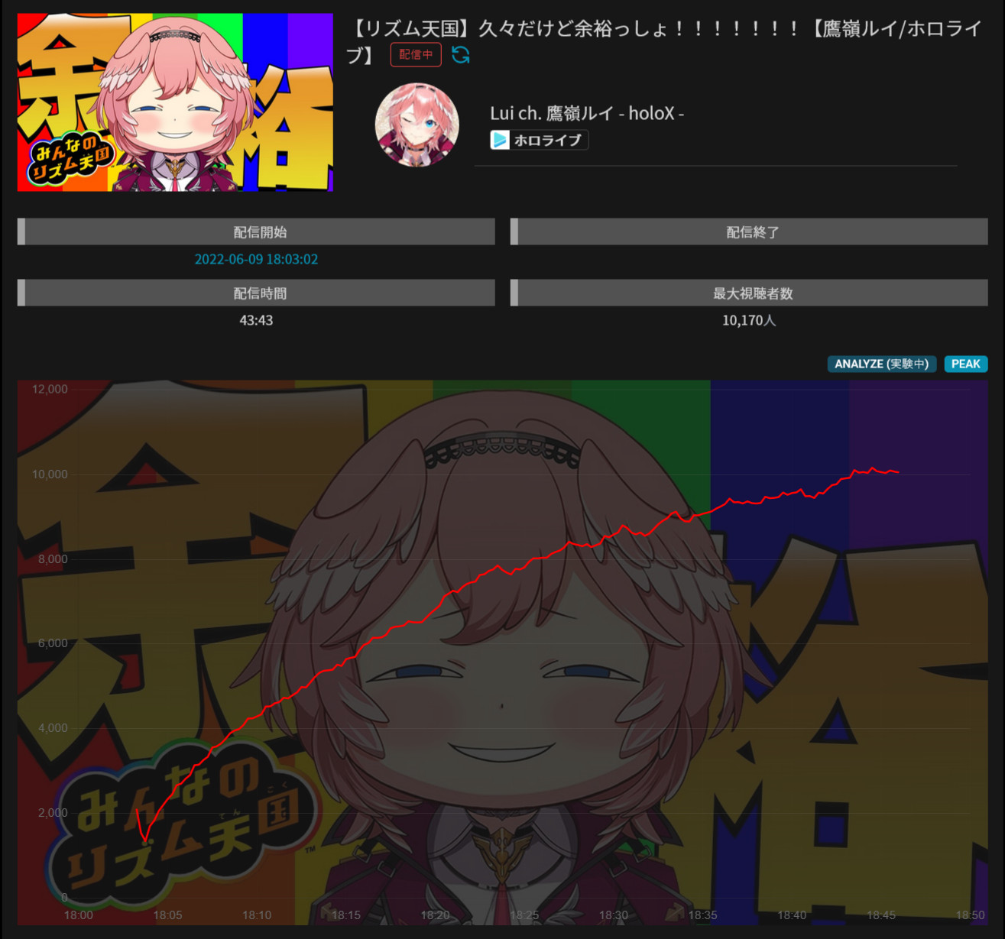The width and height of the screenshot is (1005, 939).
Task: Open the ホロライブ group tag
Action: point(540,140)
